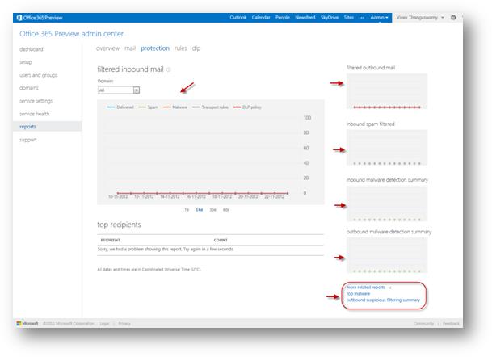Select the 30d time range
The image size is (492, 357).
(212, 209)
